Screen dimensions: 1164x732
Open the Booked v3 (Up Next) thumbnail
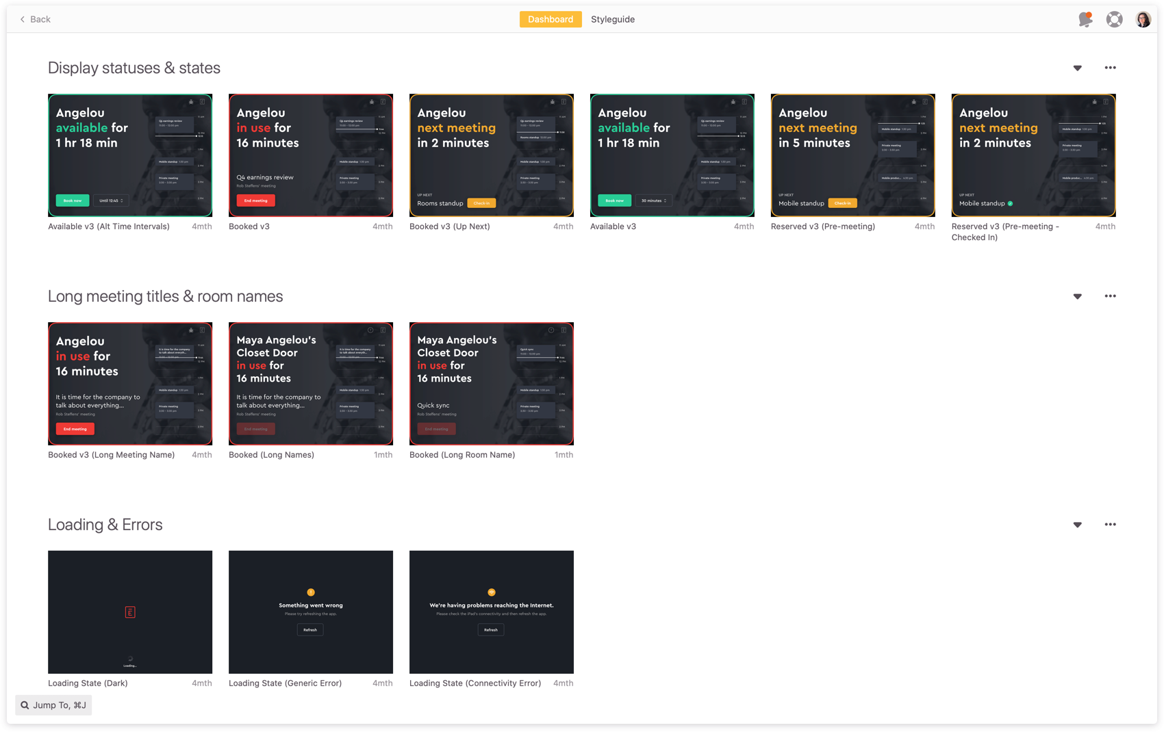point(492,155)
